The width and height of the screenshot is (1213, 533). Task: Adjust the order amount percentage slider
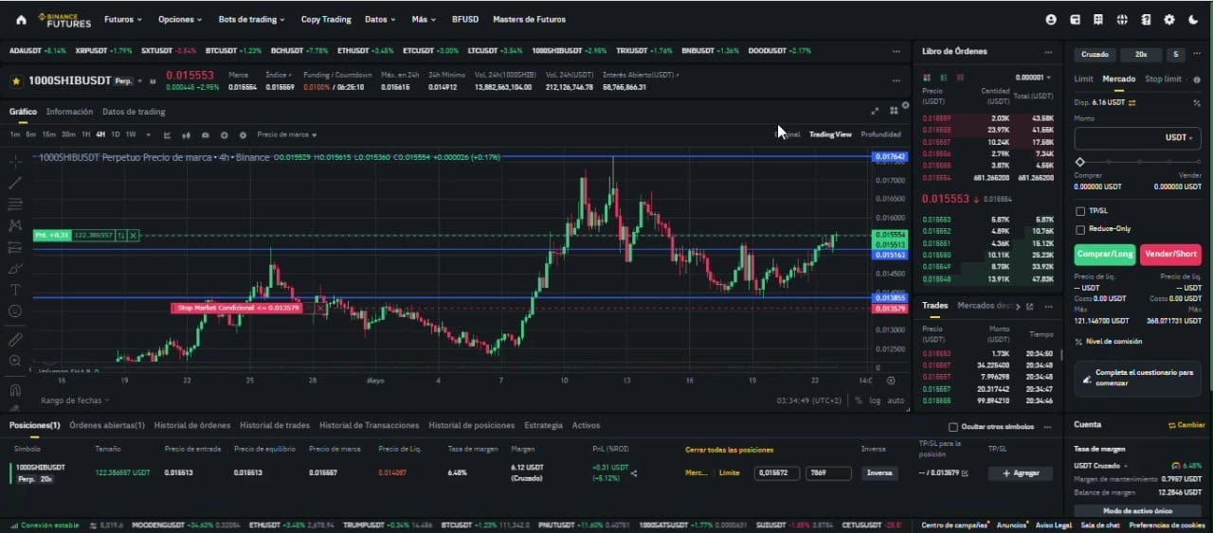tap(1137, 162)
